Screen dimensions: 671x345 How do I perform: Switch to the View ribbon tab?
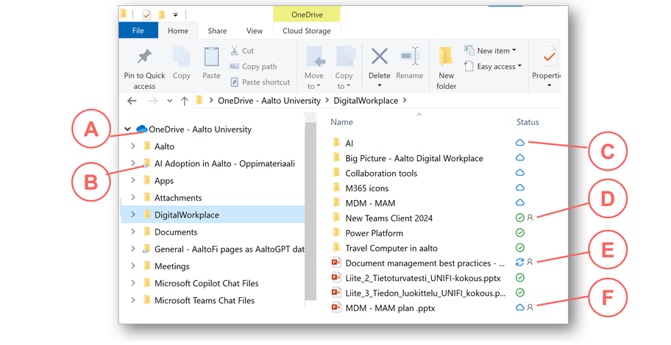[x=254, y=31]
